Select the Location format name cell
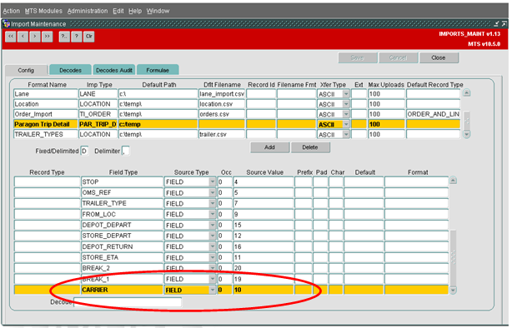This screenshot has width=512, height=328. (45, 104)
